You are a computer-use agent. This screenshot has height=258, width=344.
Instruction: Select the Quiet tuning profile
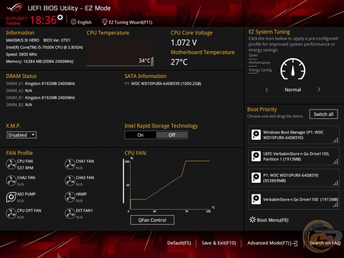pyautogui.click(x=253, y=55)
